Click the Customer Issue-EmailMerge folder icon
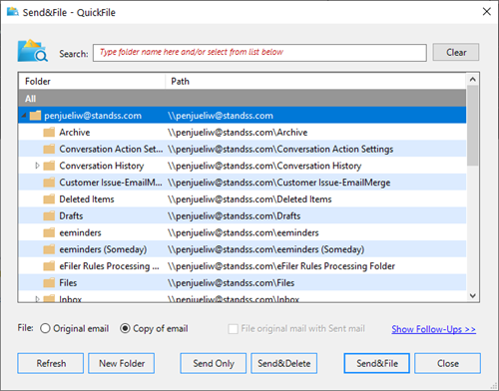499x391 pixels. pyautogui.click(x=49, y=183)
